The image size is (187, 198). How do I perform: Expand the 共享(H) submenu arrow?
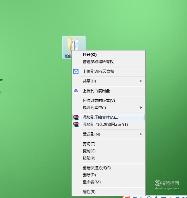pos(141,81)
